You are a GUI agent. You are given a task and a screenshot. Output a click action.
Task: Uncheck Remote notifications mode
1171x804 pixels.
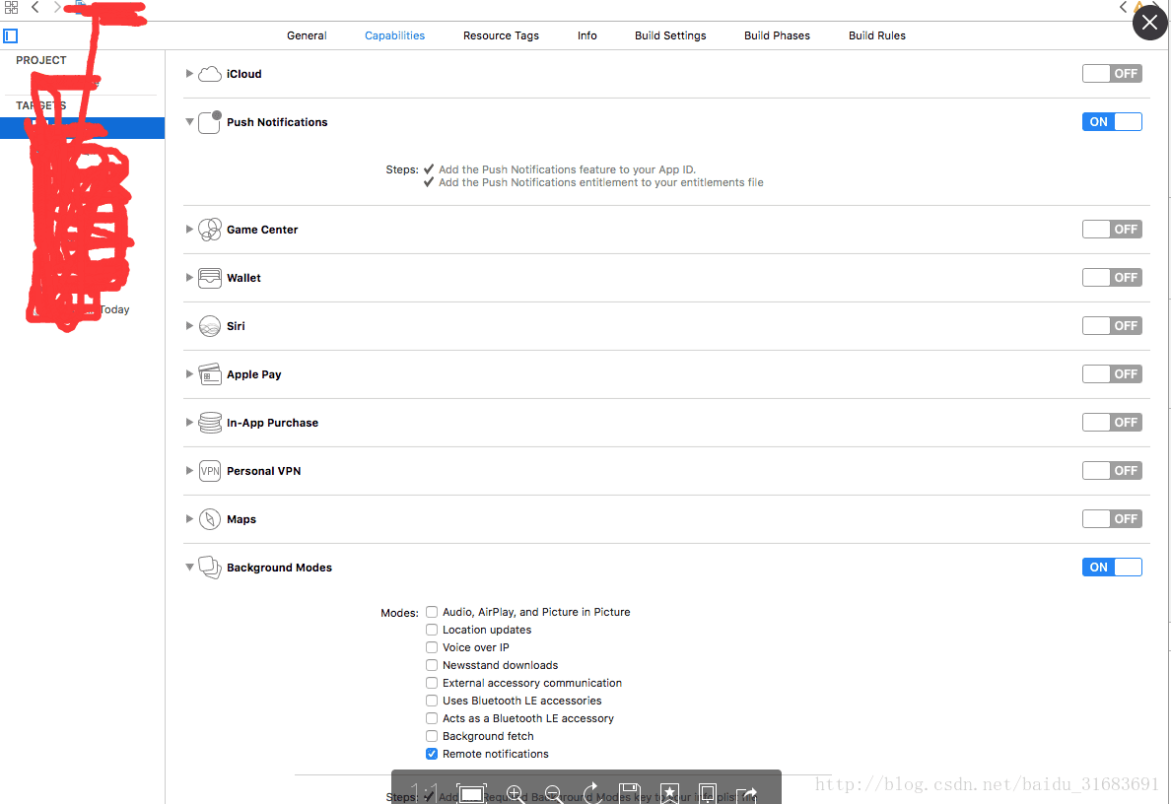click(432, 754)
